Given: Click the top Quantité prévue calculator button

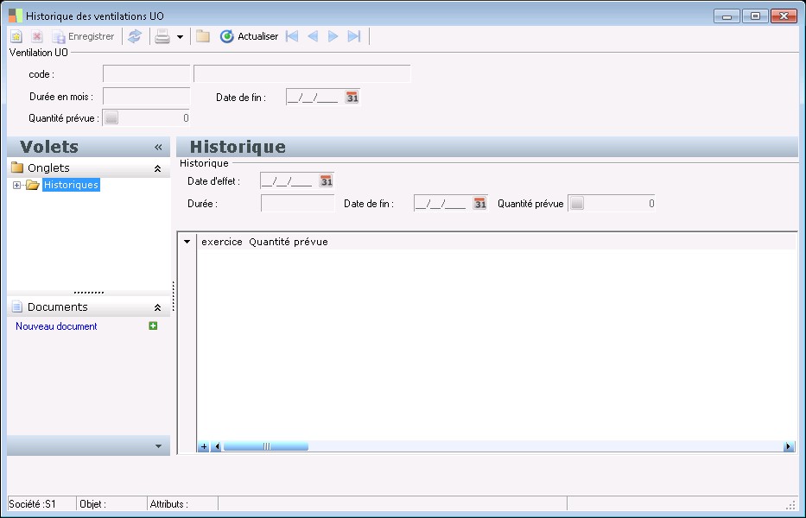Looking at the screenshot, I should click(x=111, y=117).
